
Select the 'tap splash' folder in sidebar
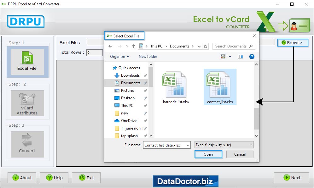(129, 136)
